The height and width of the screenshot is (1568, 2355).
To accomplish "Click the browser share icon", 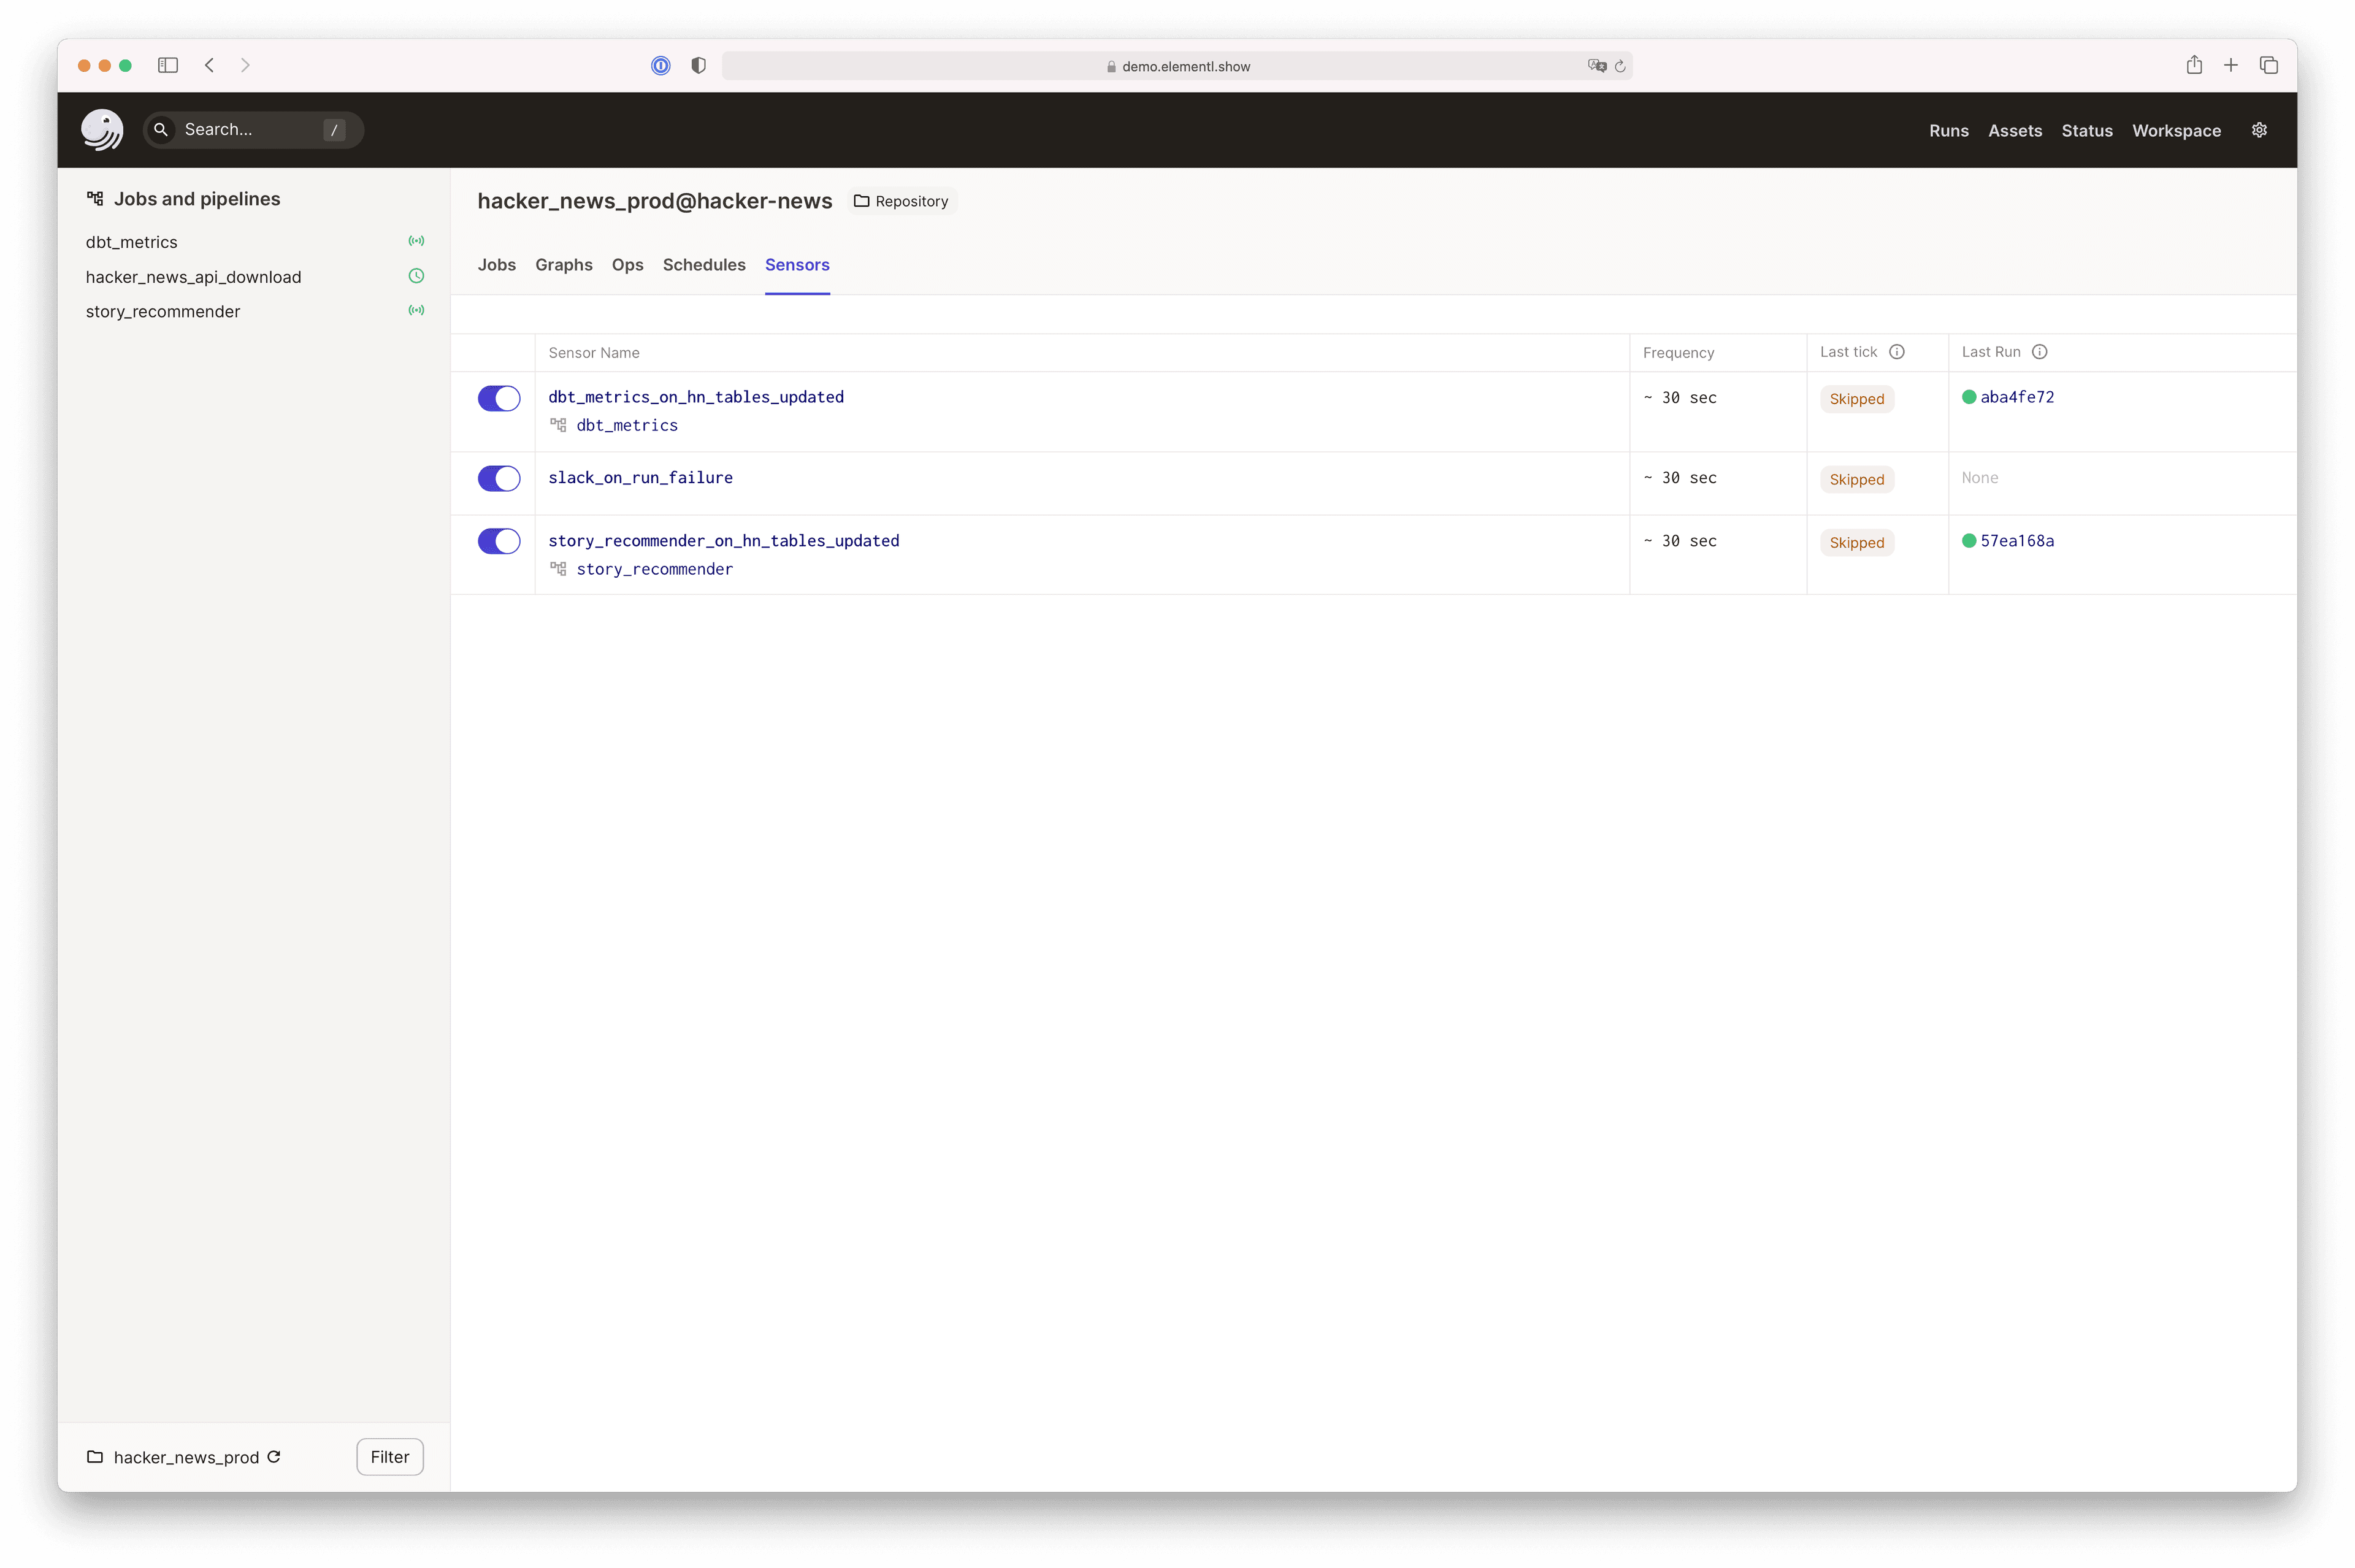I will point(2193,65).
